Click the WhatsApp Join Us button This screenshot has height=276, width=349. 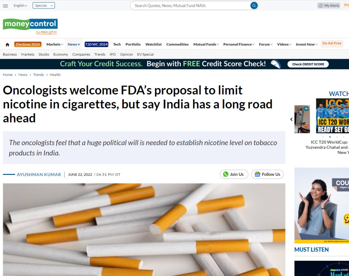coord(234,174)
